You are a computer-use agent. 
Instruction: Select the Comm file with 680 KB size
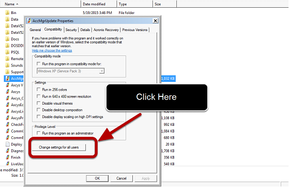pyautogui.click(x=14, y=138)
